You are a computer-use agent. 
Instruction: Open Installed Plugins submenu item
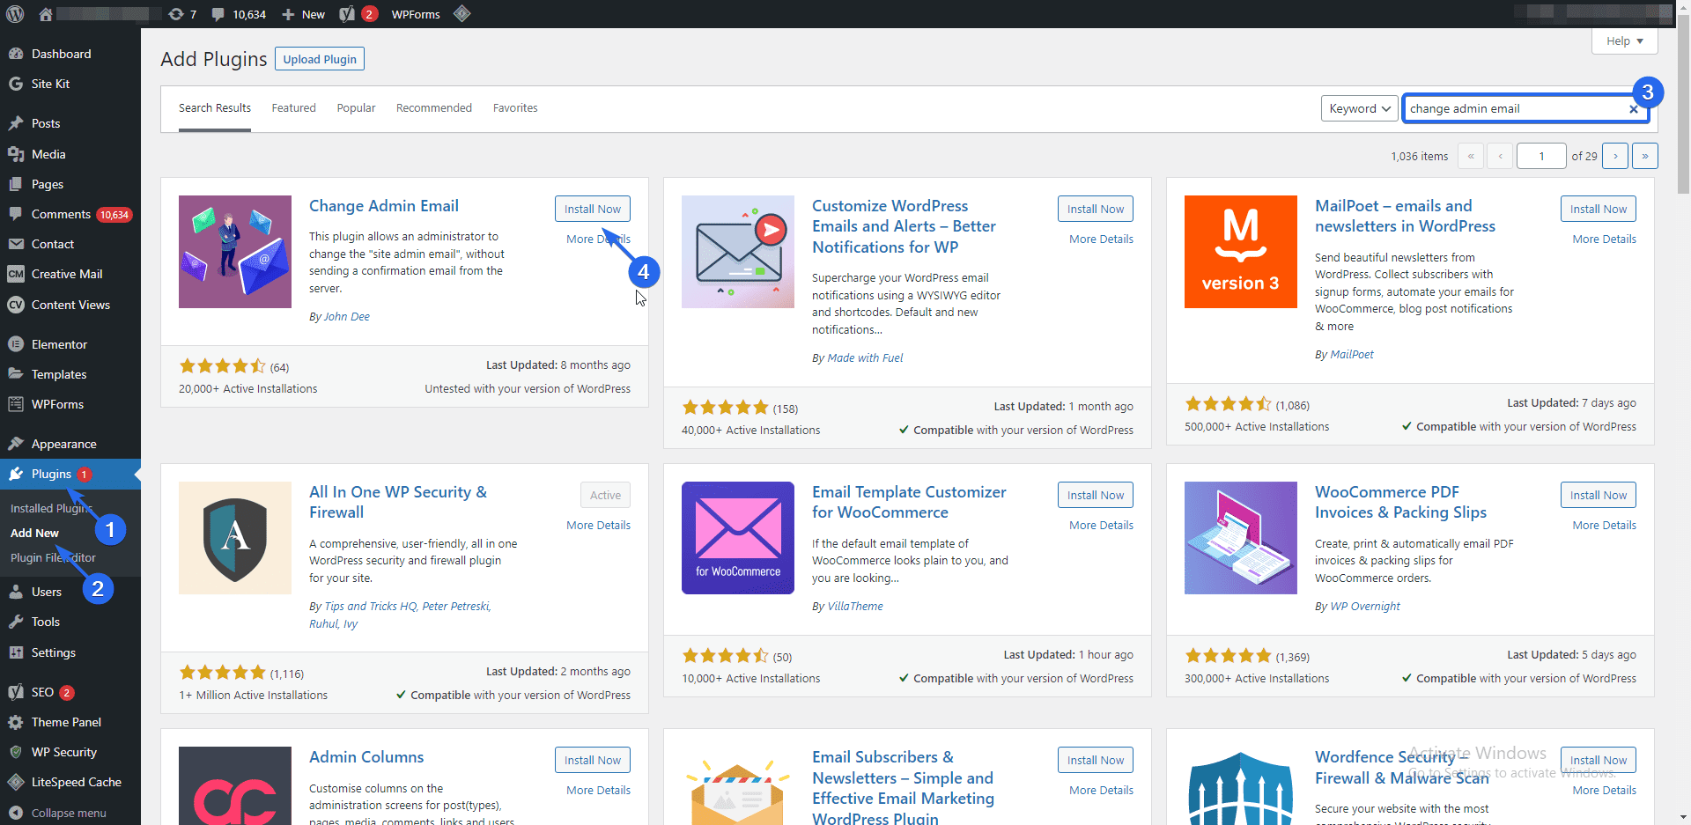(x=51, y=508)
